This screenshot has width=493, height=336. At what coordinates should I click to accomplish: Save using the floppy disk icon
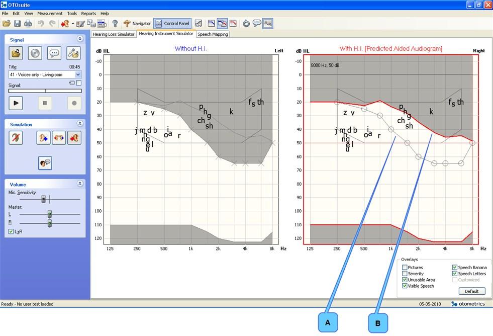coord(17,23)
